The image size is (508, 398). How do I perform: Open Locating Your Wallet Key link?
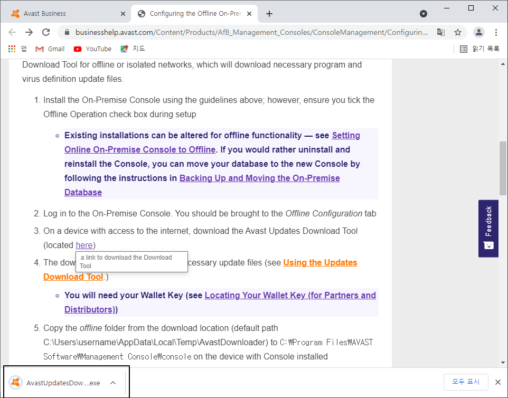pyautogui.click(x=290, y=296)
